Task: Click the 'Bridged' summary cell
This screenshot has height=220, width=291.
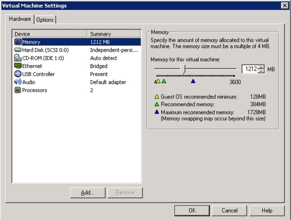Action: (98, 66)
